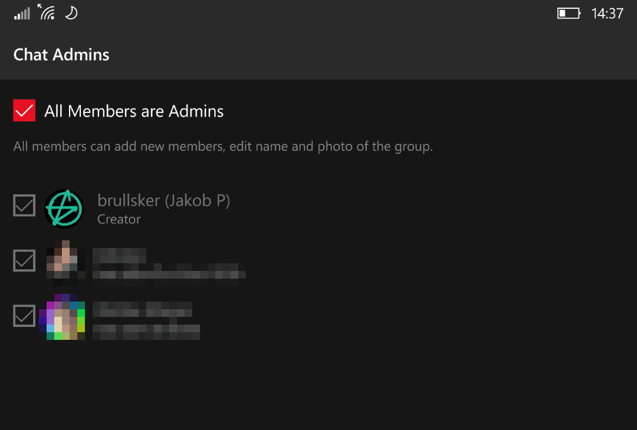Open the second member's pixelated face avatar
This screenshot has height=430, width=637.
[x=65, y=263]
